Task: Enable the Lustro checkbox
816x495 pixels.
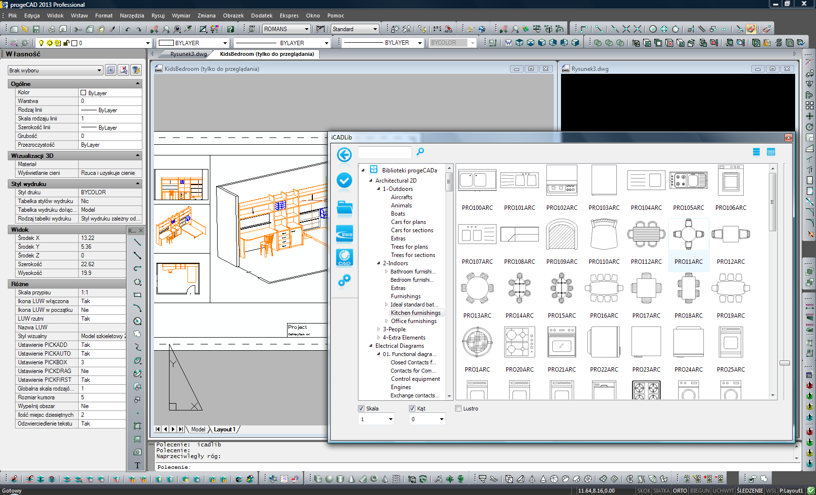Action: point(458,409)
